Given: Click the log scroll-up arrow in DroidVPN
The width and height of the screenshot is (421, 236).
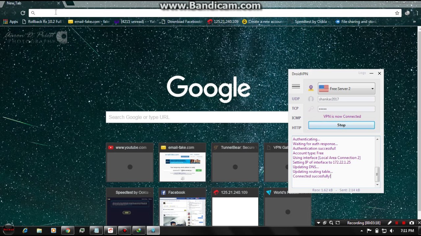Looking at the screenshot, I should point(377,139).
